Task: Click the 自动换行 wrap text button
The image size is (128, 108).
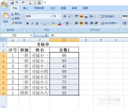Action: point(107,16)
